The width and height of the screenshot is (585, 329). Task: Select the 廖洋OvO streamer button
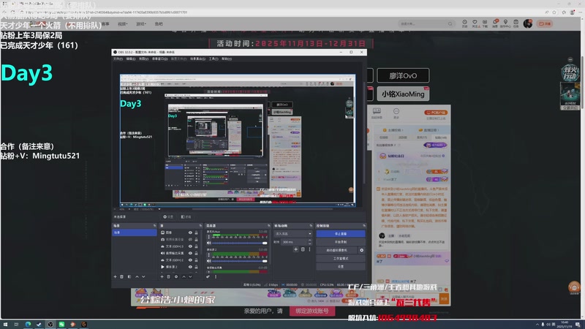403,76
